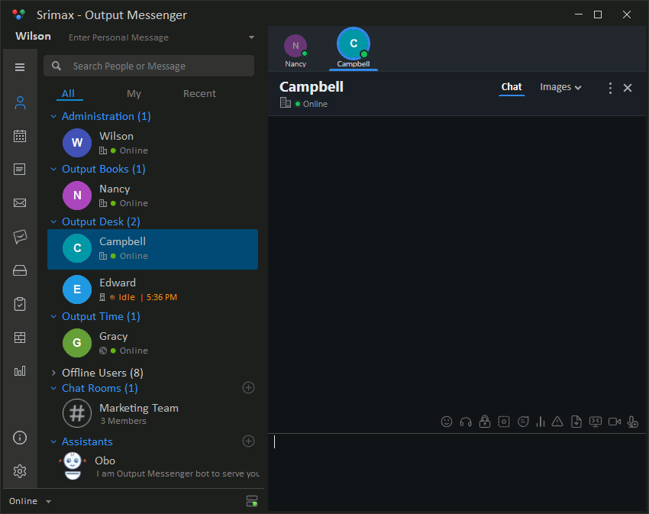Collapse the Output Desk group
This screenshot has height=514, width=649.
(53, 222)
